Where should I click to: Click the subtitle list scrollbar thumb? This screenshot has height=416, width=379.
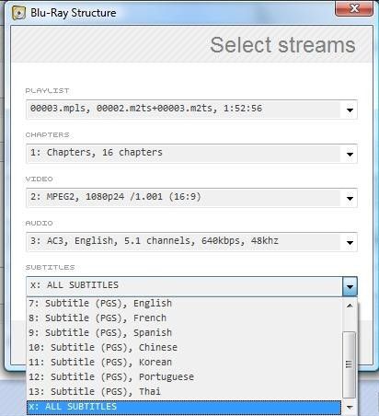click(x=349, y=364)
